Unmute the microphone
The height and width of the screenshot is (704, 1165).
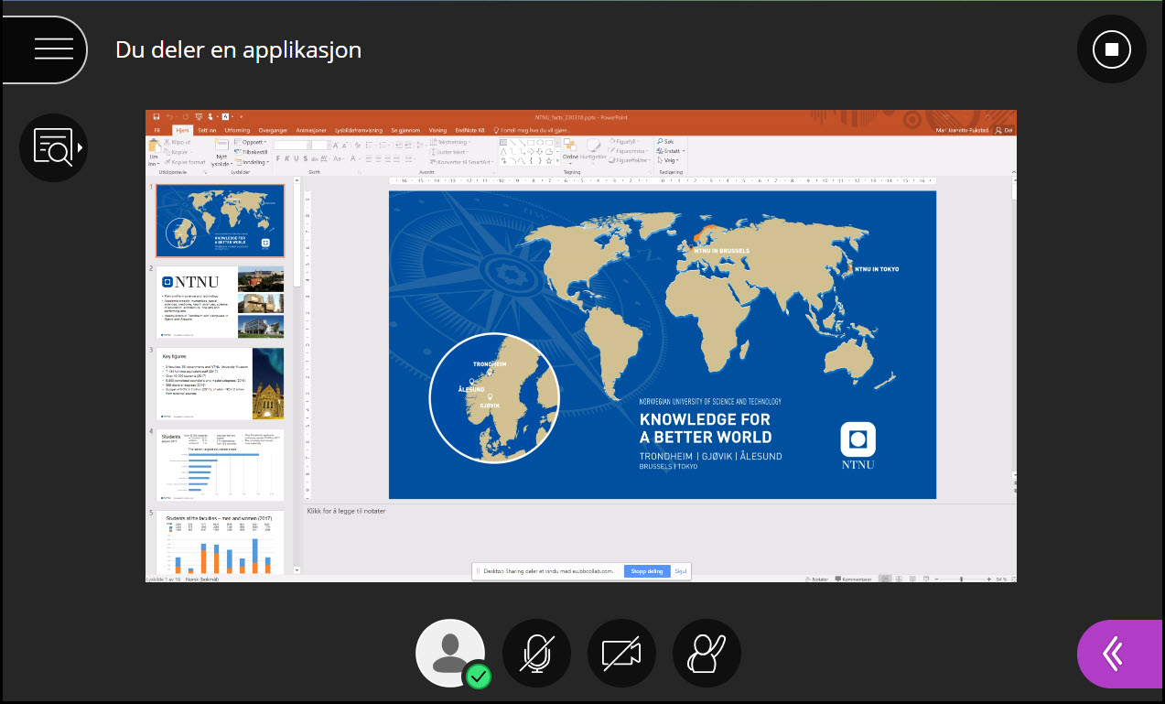click(536, 654)
